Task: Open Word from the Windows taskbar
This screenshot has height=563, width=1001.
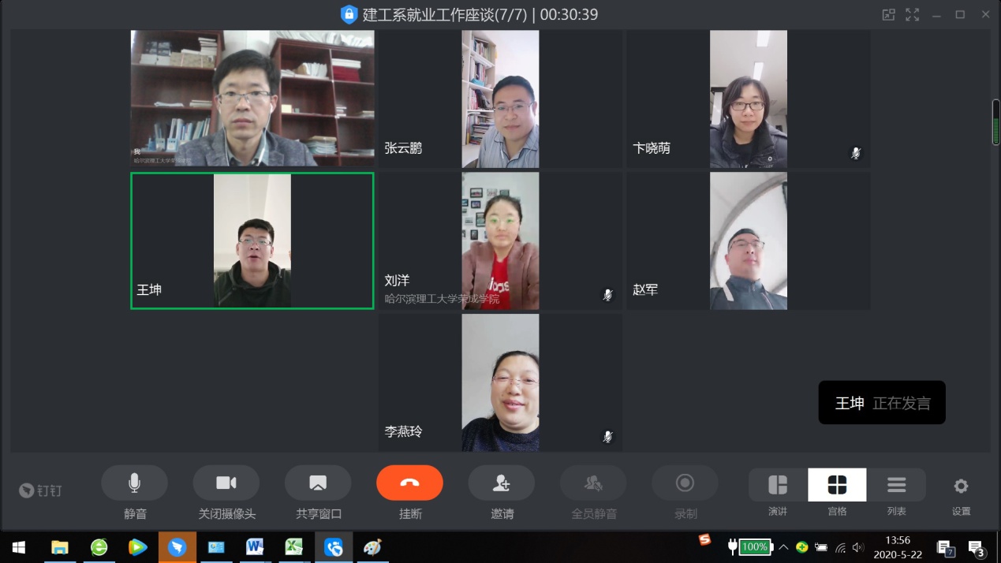Action: click(255, 546)
